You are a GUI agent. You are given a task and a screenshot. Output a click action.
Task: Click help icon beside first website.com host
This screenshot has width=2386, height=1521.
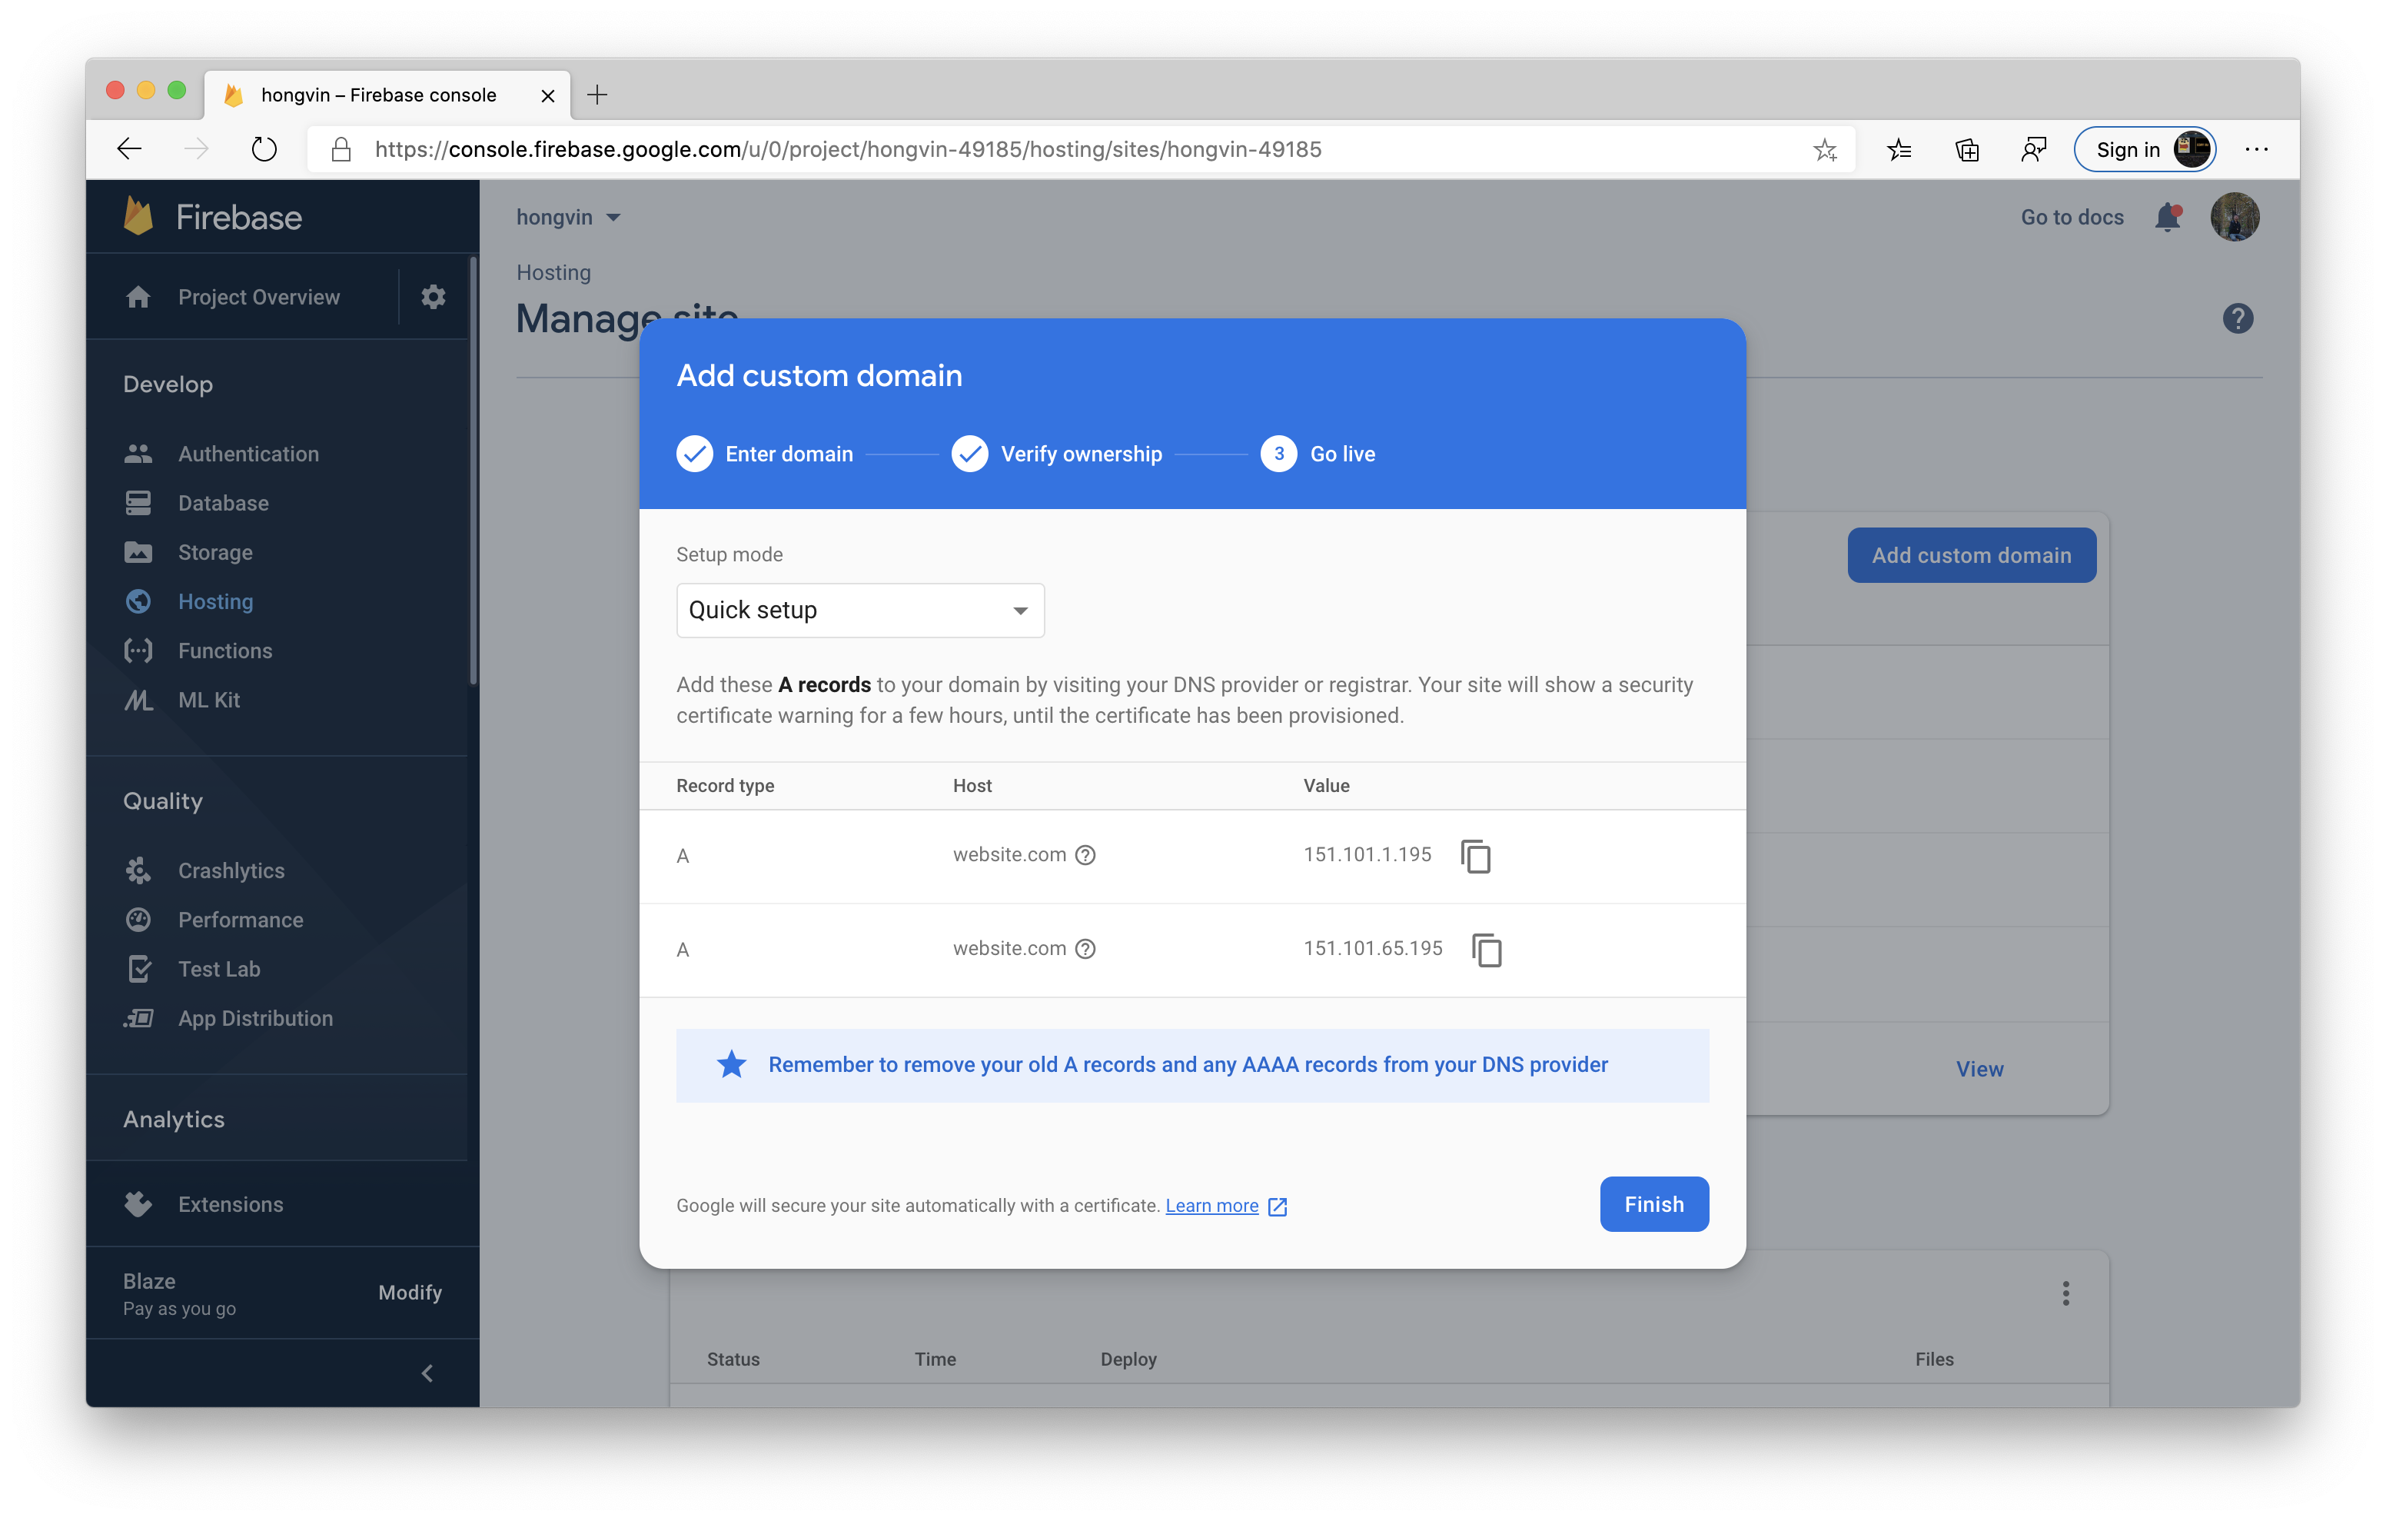click(1085, 854)
